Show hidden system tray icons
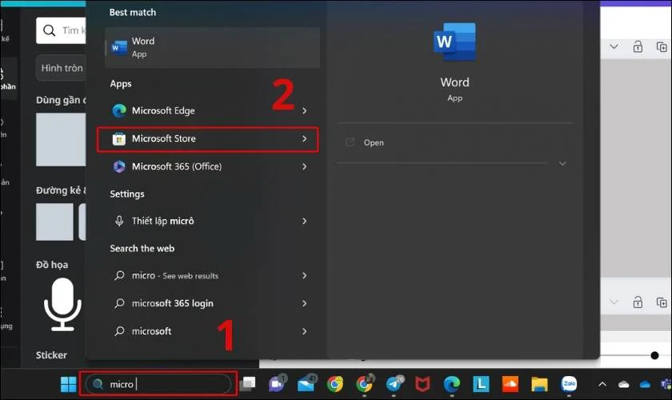The width and height of the screenshot is (672, 400). click(x=602, y=385)
